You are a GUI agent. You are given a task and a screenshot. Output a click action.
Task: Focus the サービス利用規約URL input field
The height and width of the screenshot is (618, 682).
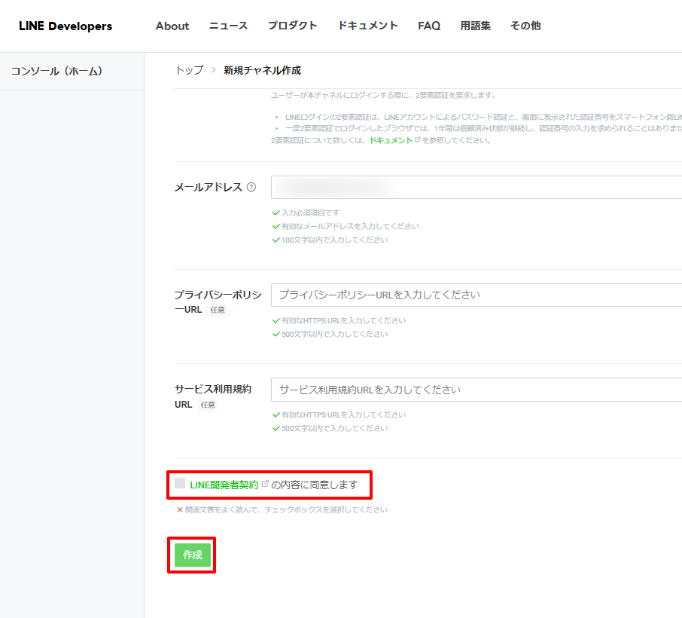pos(476,390)
